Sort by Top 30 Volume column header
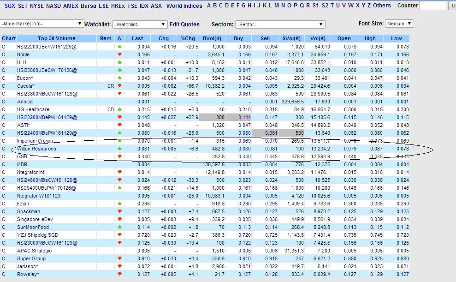The image size is (456, 282). [x=56, y=38]
